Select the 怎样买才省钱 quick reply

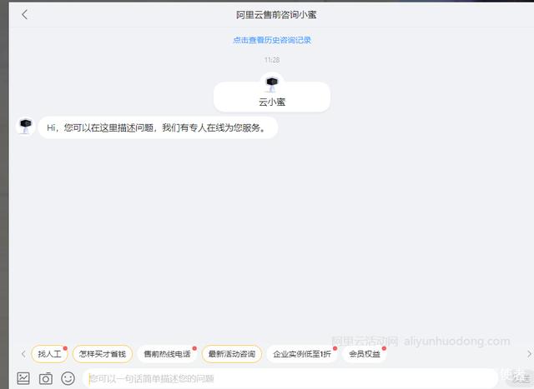pos(103,354)
